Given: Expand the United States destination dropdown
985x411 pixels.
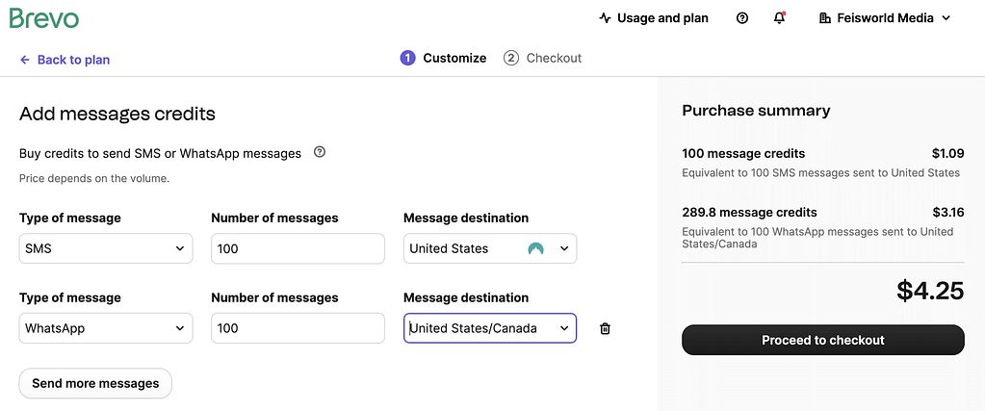Looking at the screenshot, I should (x=564, y=248).
